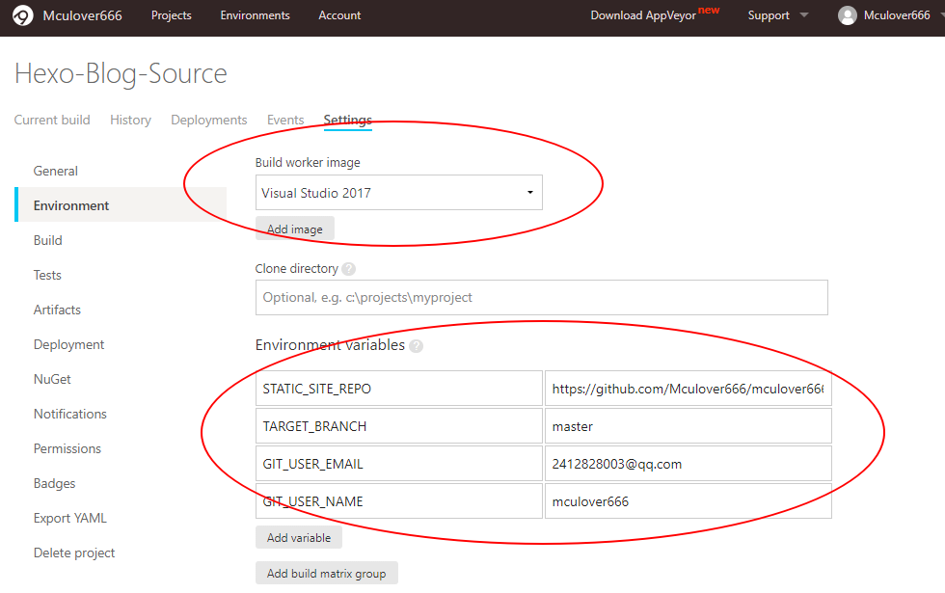Viewport: 945px width, 593px height.
Task: Click the master value field
Action: click(x=688, y=426)
